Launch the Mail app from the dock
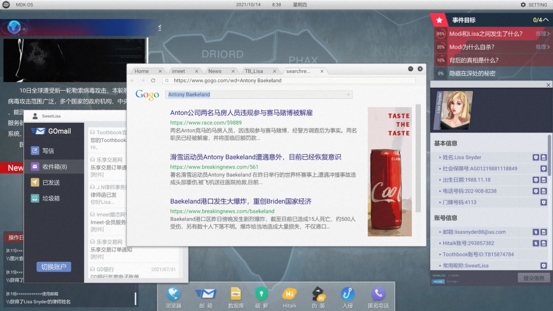The width and height of the screenshot is (553, 311). (x=205, y=297)
